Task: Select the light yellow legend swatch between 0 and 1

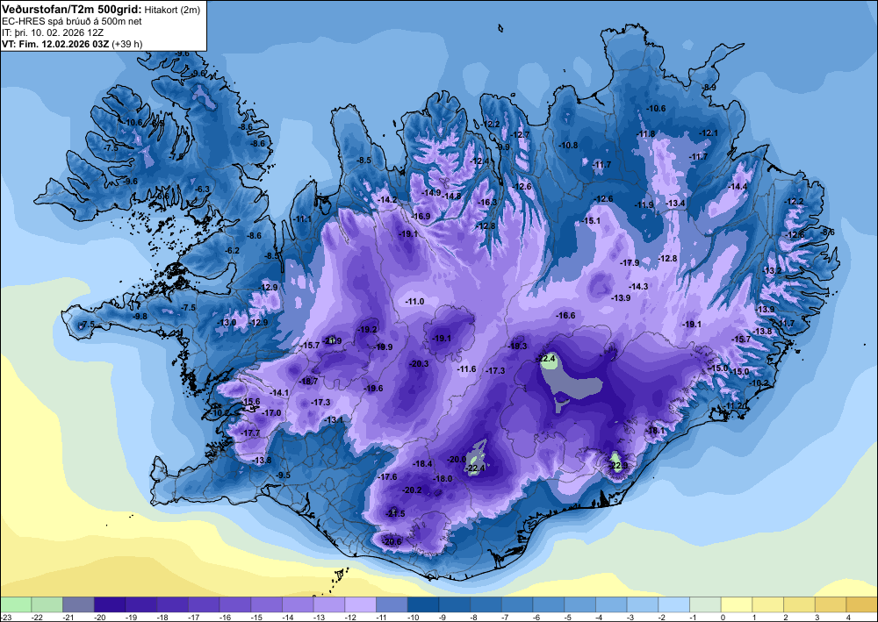Action: coord(737,604)
